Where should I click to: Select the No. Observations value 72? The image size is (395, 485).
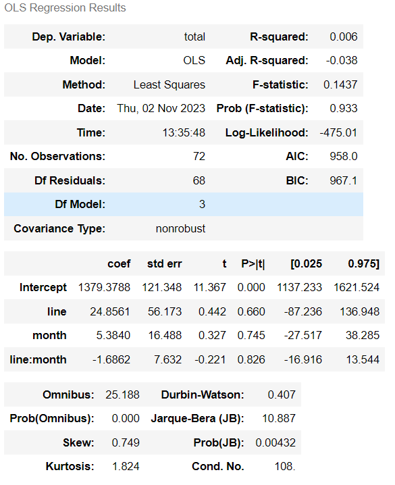[199, 156]
